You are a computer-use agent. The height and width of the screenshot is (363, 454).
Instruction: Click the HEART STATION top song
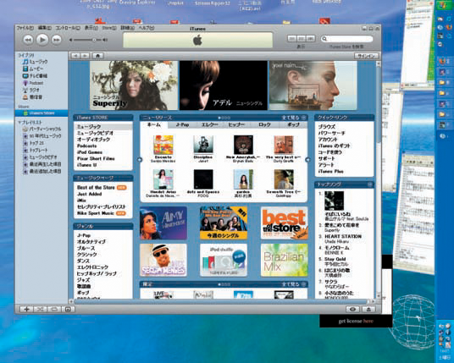coord(343,236)
